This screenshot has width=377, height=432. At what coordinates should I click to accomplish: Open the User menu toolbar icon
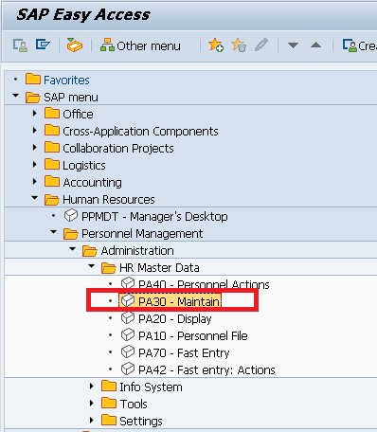tap(20, 45)
